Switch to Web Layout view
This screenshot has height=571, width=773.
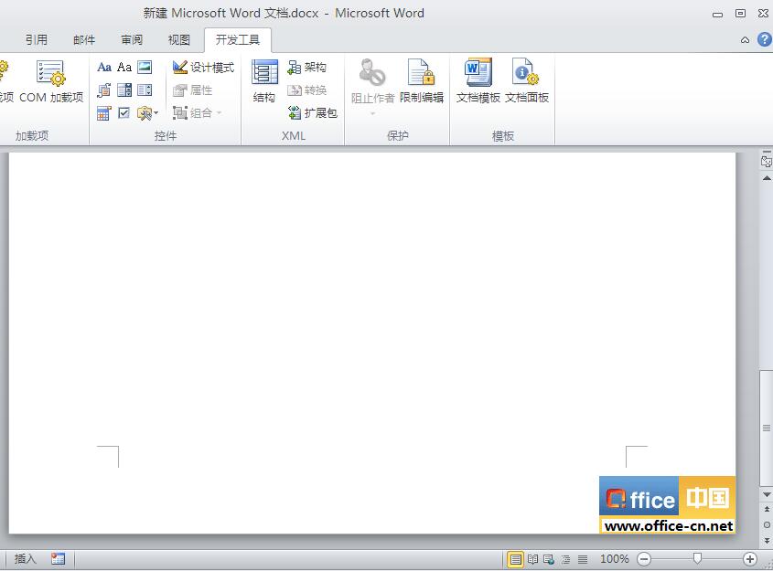point(549,559)
